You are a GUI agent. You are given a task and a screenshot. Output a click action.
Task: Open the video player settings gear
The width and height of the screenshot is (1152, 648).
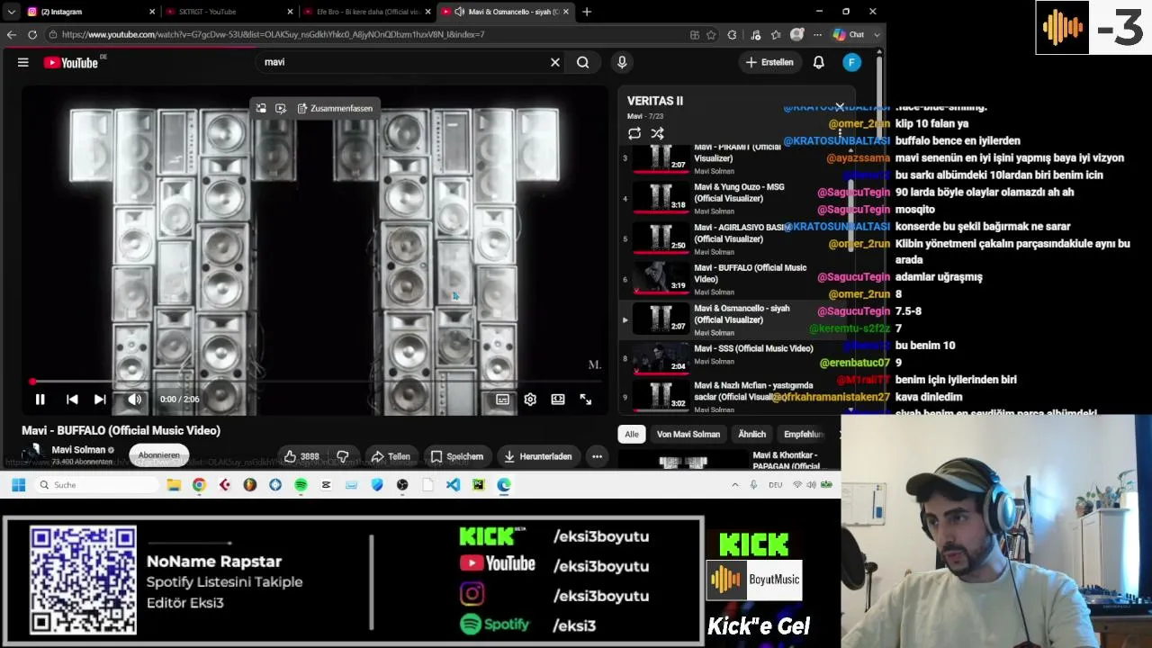(x=530, y=400)
